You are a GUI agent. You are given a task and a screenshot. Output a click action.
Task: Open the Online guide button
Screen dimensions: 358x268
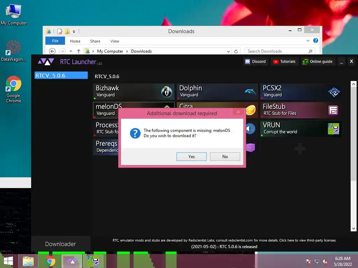[317, 61]
